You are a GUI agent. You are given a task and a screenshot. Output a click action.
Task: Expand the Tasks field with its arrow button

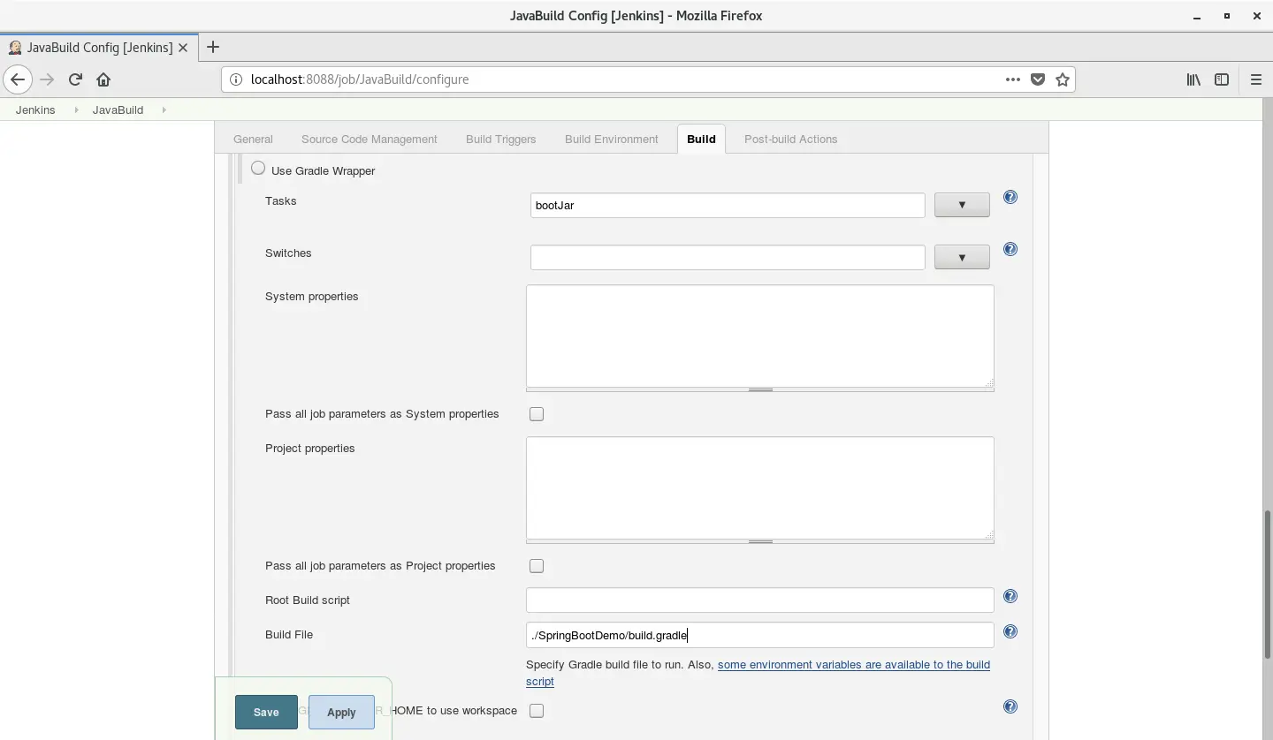pyautogui.click(x=962, y=205)
